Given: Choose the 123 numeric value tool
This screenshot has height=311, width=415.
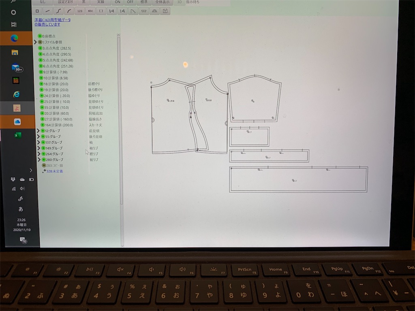Looking at the screenshot, I should pyautogui.click(x=80, y=11).
